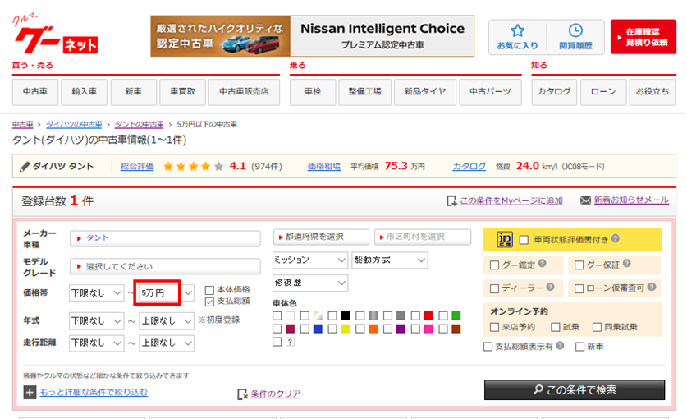
Task: Go to 車買取 navigation tab
Action: [x=182, y=92]
